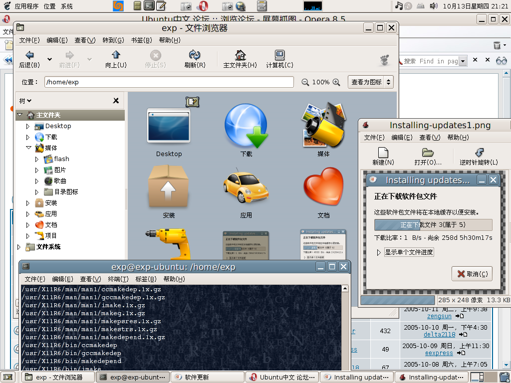
Task: Select the emblem badge on the Desktop folder
Action: tap(192, 102)
